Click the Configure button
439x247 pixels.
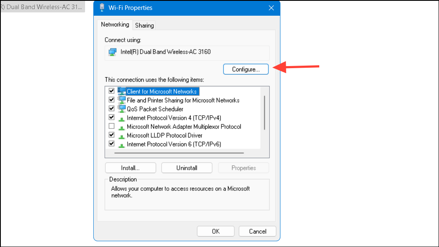(x=246, y=69)
